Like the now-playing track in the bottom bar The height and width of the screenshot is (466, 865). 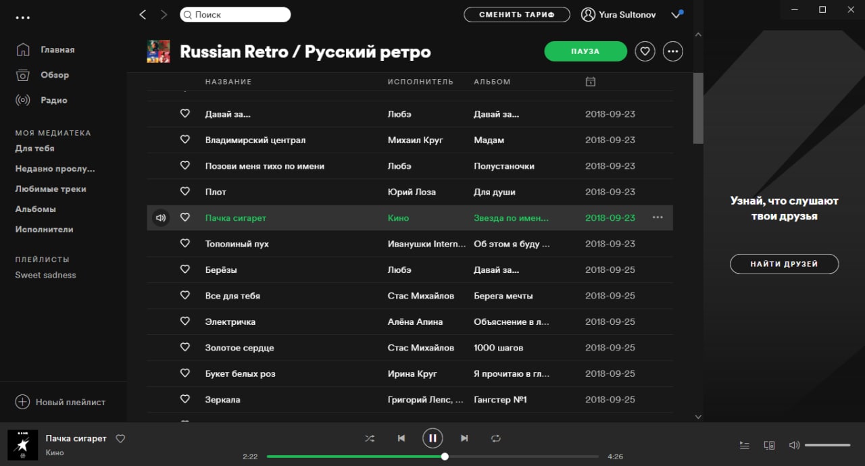pos(120,438)
